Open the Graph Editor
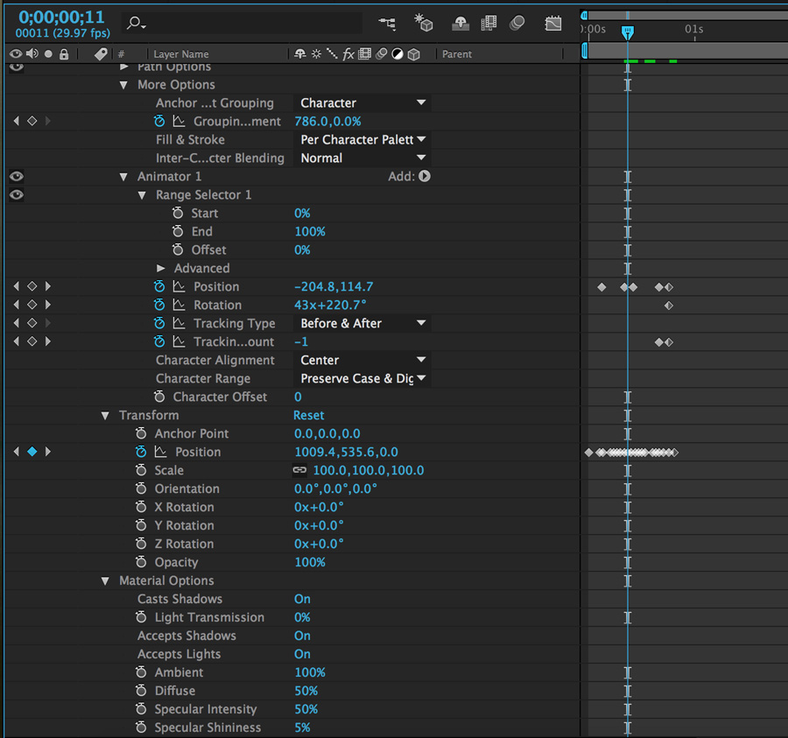The height and width of the screenshot is (738, 788). pyautogui.click(x=552, y=23)
